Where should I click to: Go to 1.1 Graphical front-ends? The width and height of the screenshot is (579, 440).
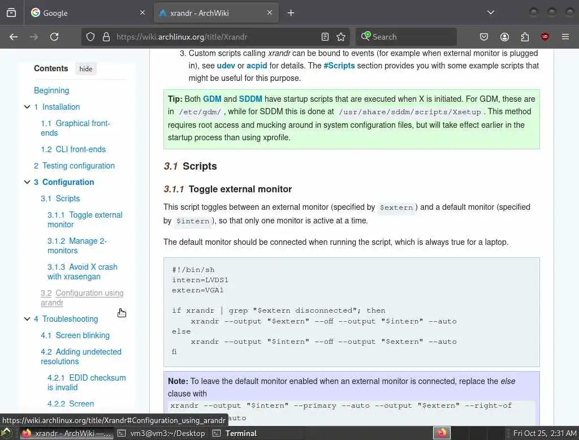click(x=75, y=128)
